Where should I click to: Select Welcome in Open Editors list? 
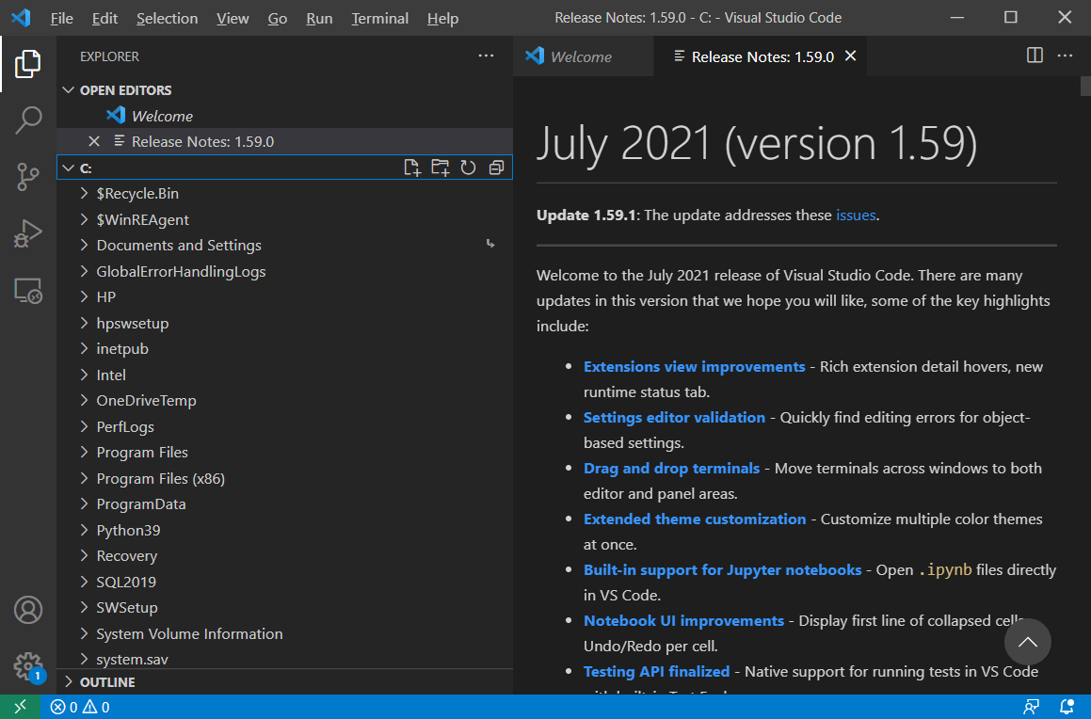click(284, 116)
